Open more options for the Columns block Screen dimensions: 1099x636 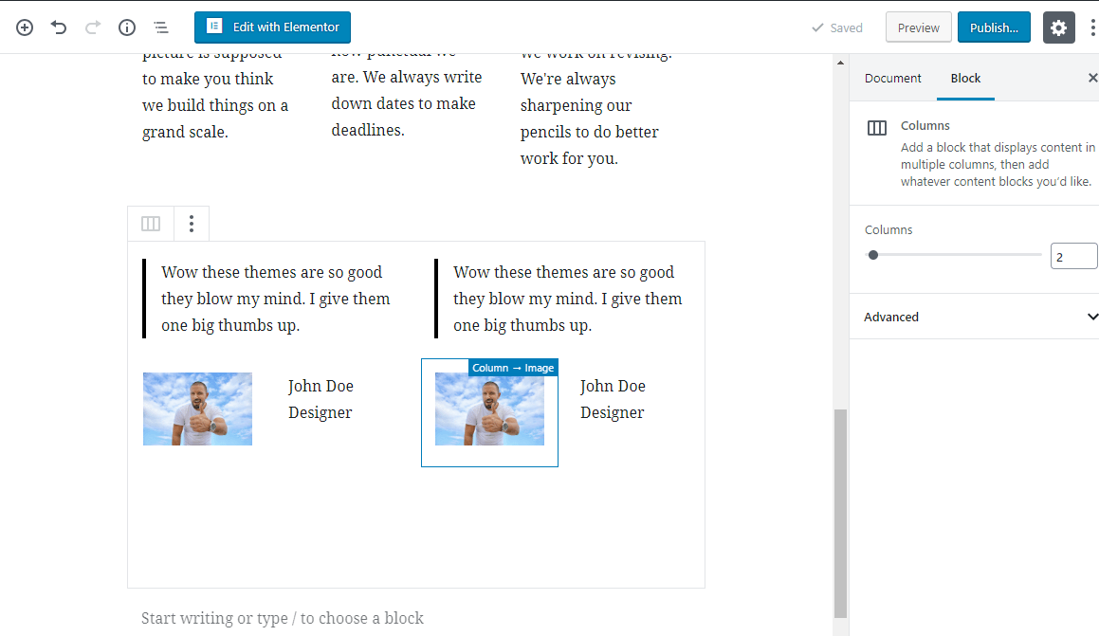192,223
